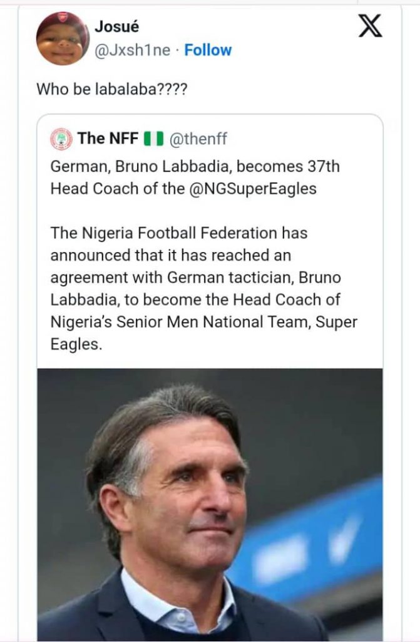Click the @thenff handle
The height and width of the screenshot is (642, 420).
(193, 139)
